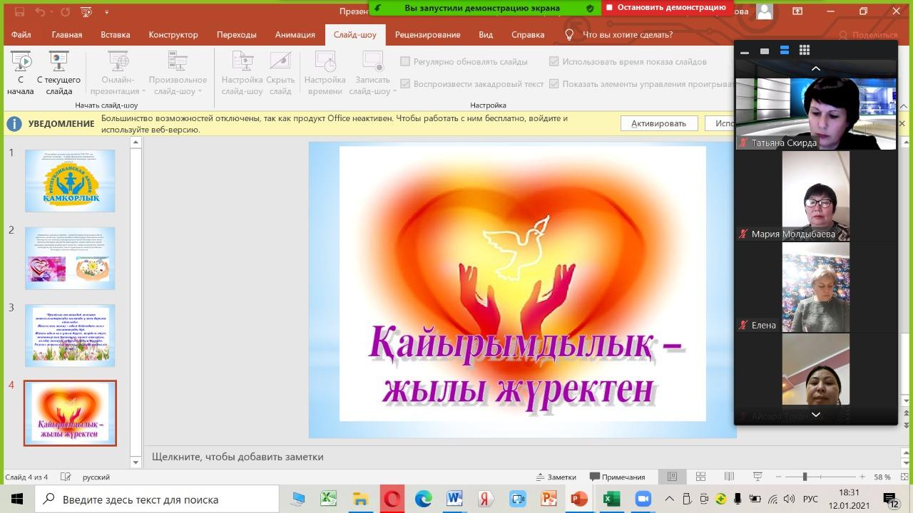Switch to slide sorter view in status bar
The image size is (913, 513).
click(x=700, y=477)
